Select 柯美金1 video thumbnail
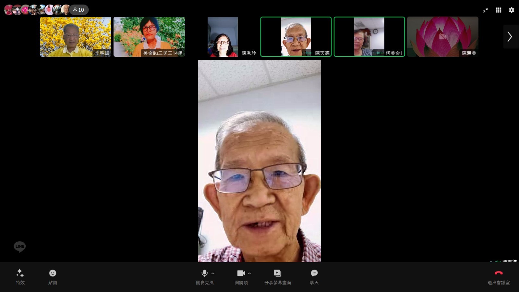The image size is (519, 292). tap(369, 37)
